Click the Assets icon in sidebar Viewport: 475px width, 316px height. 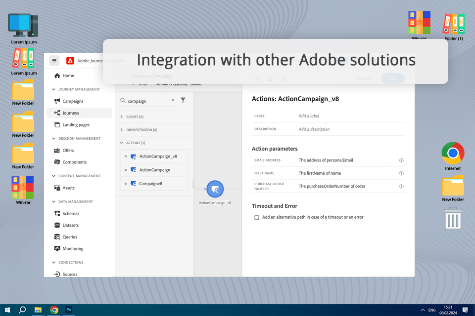point(57,188)
